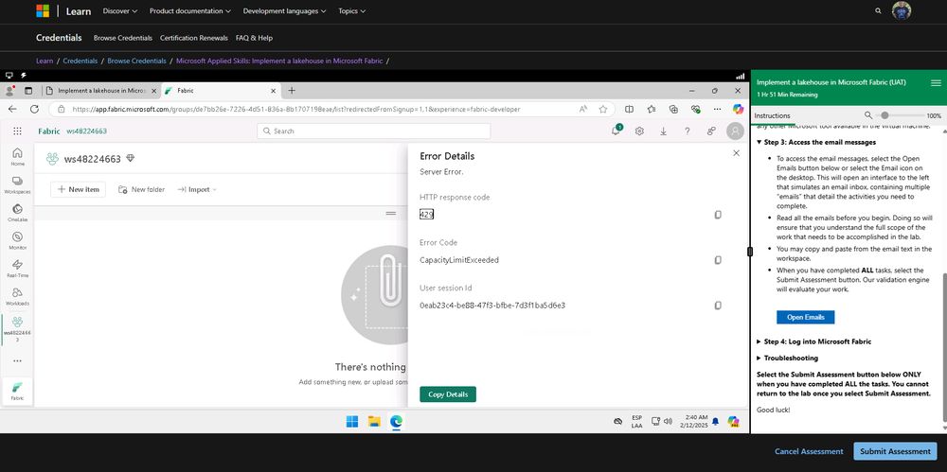Click the Cancel Assessment link
The width and height of the screenshot is (947, 472).
[809, 451]
